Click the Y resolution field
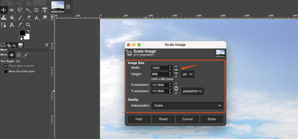 pos(159,91)
